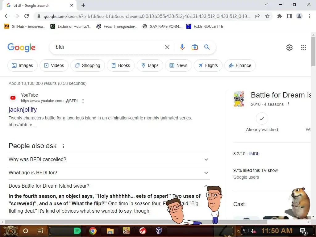The width and height of the screenshot is (316, 237).
Task: Search by image with the camera icon
Action: pyautogui.click(x=194, y=47)
